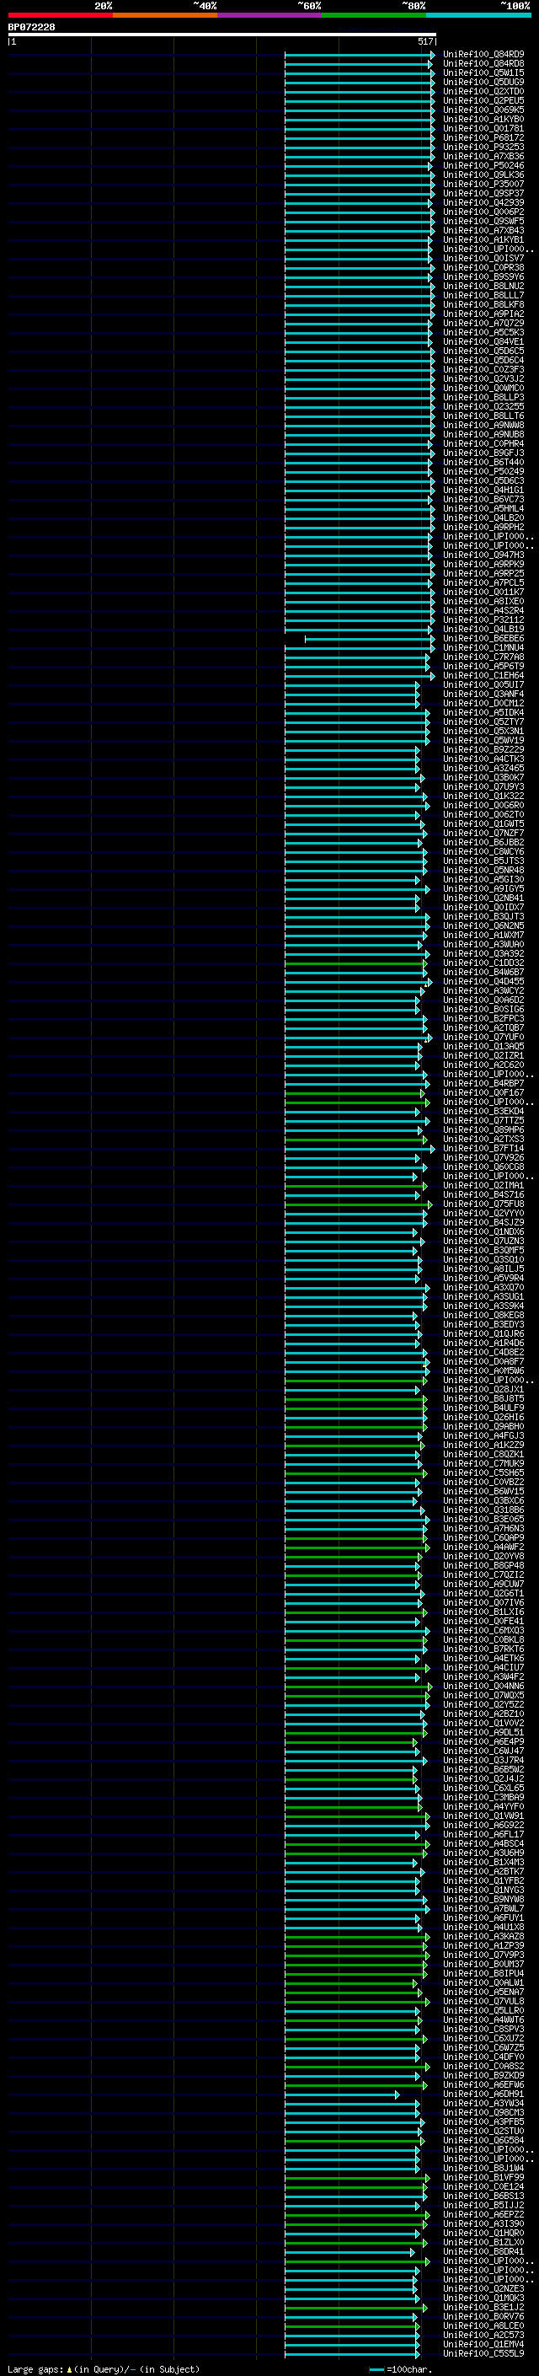Open hit UniRef100_Q42939
Image resolution: width=539 pixels, height=2376 pixels.
(x=483, y=203)
